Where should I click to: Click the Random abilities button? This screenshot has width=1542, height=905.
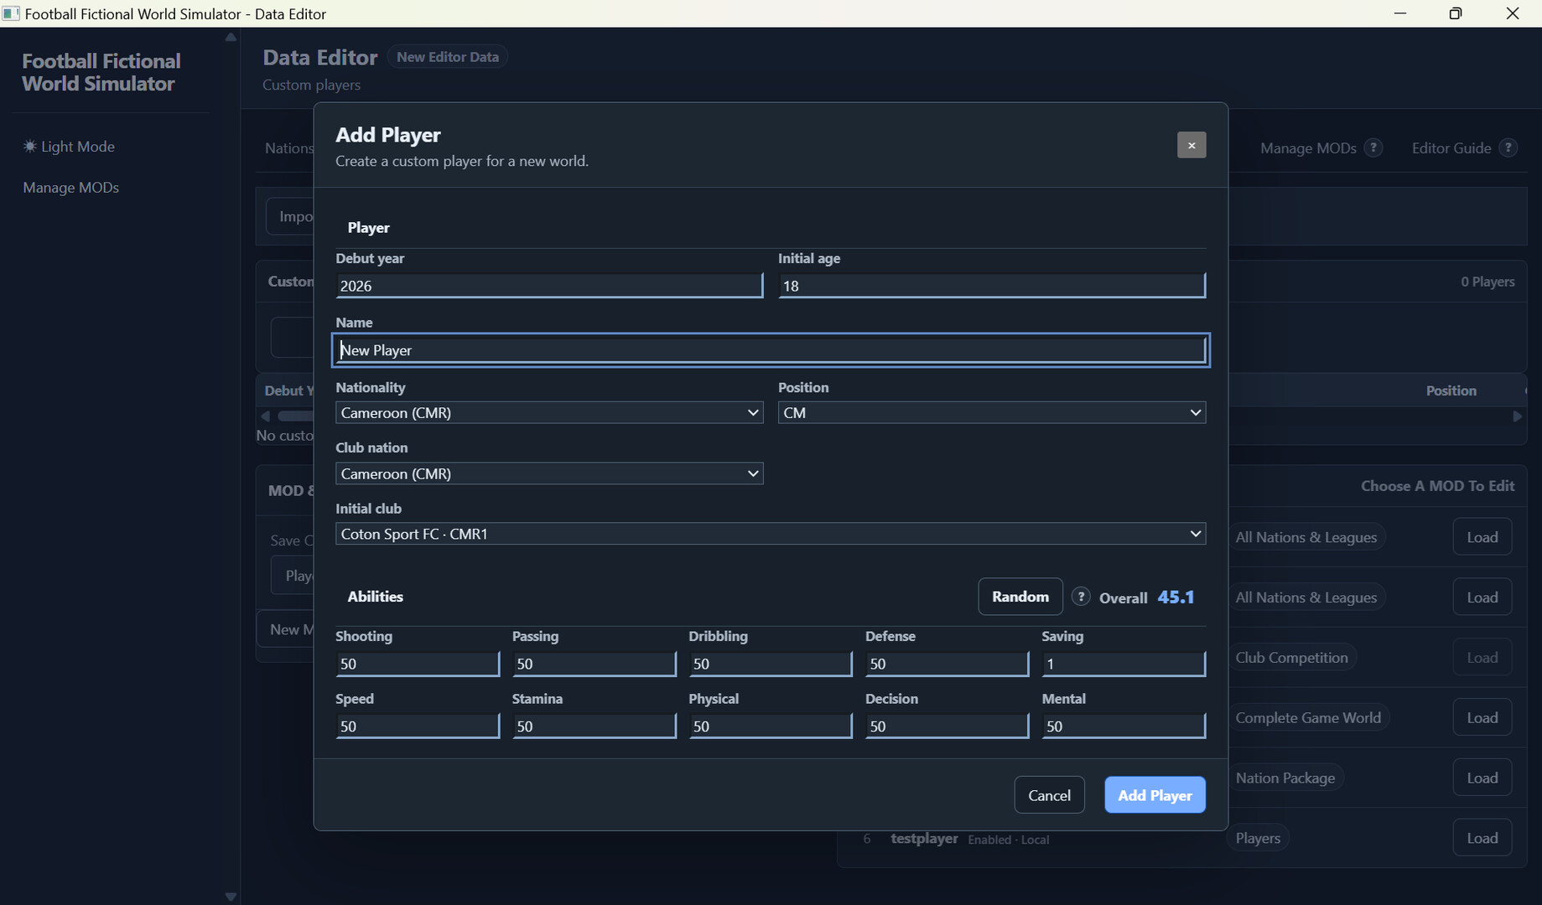tap(1020, 597)
